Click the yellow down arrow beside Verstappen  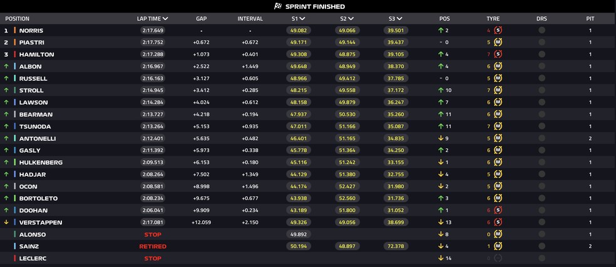pyautogui.click(x=6, y=222)
